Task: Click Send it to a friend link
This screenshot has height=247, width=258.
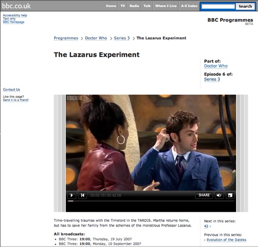Action: [16, 100]
